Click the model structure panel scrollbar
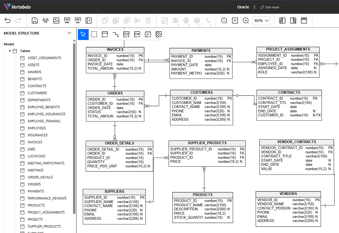Screen dimensions: 339x233 (74, 129)
